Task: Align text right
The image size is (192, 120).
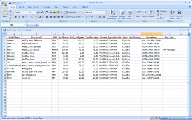Action: (x=54, y=17)
